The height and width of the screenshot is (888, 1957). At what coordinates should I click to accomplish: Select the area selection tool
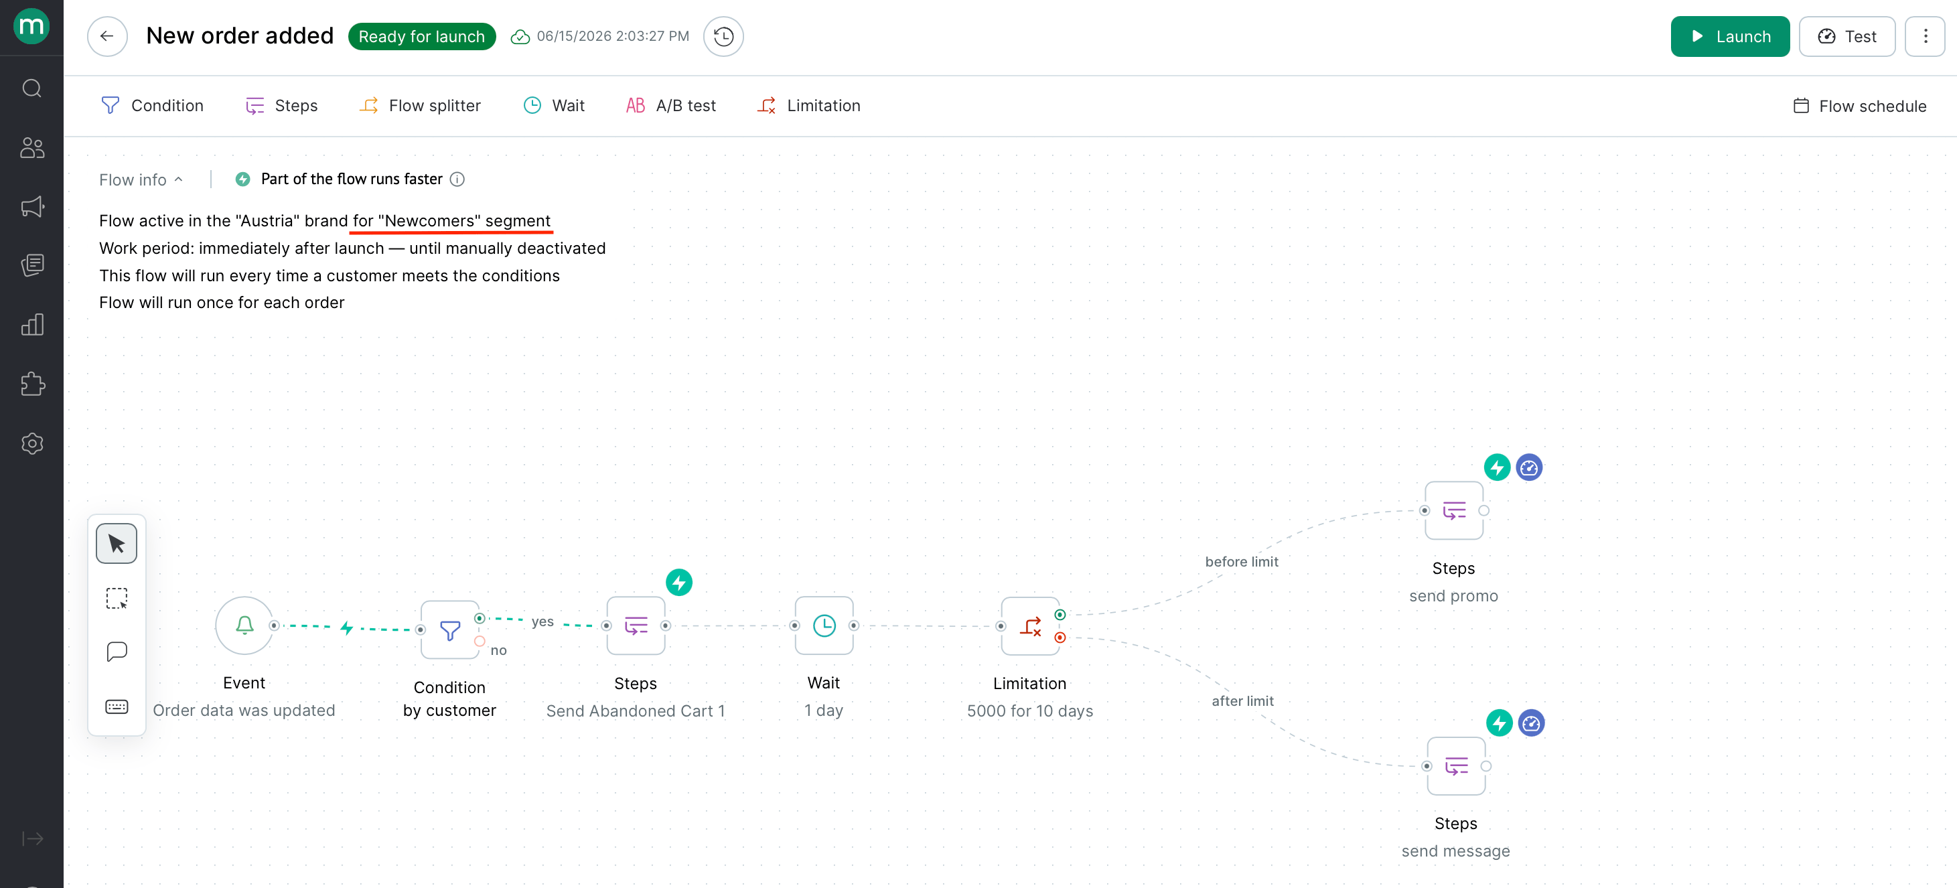coord(117,599)
